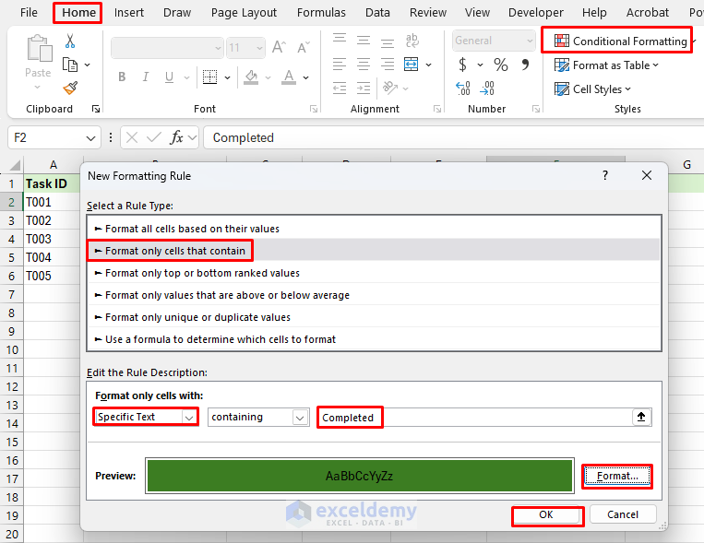Toggle Bold formatting
704x543 pixels.
click(x=122, y=77)
